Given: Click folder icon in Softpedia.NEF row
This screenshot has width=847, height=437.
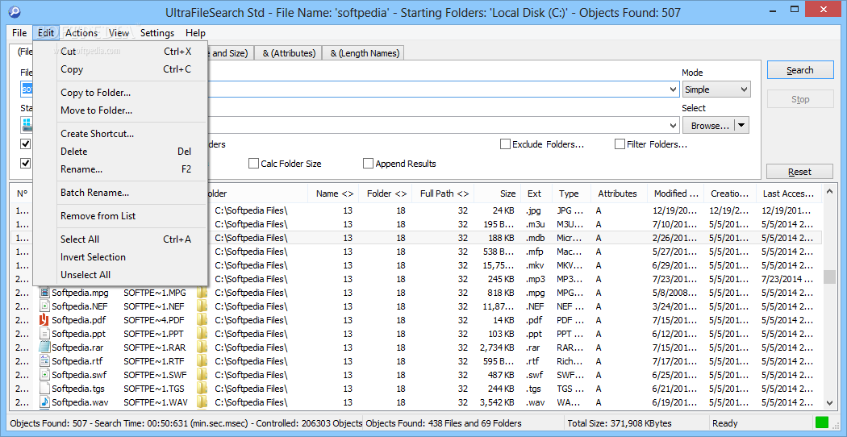Looking at the screenshot, I should coord(202,306).
